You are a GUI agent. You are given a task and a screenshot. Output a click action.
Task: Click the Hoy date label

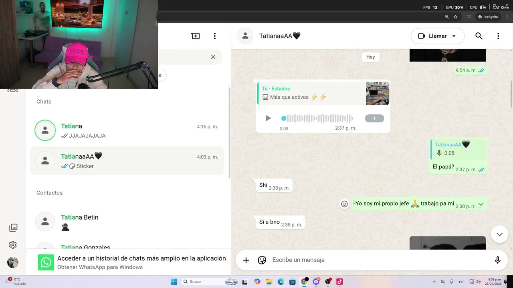tap(370, 57)
